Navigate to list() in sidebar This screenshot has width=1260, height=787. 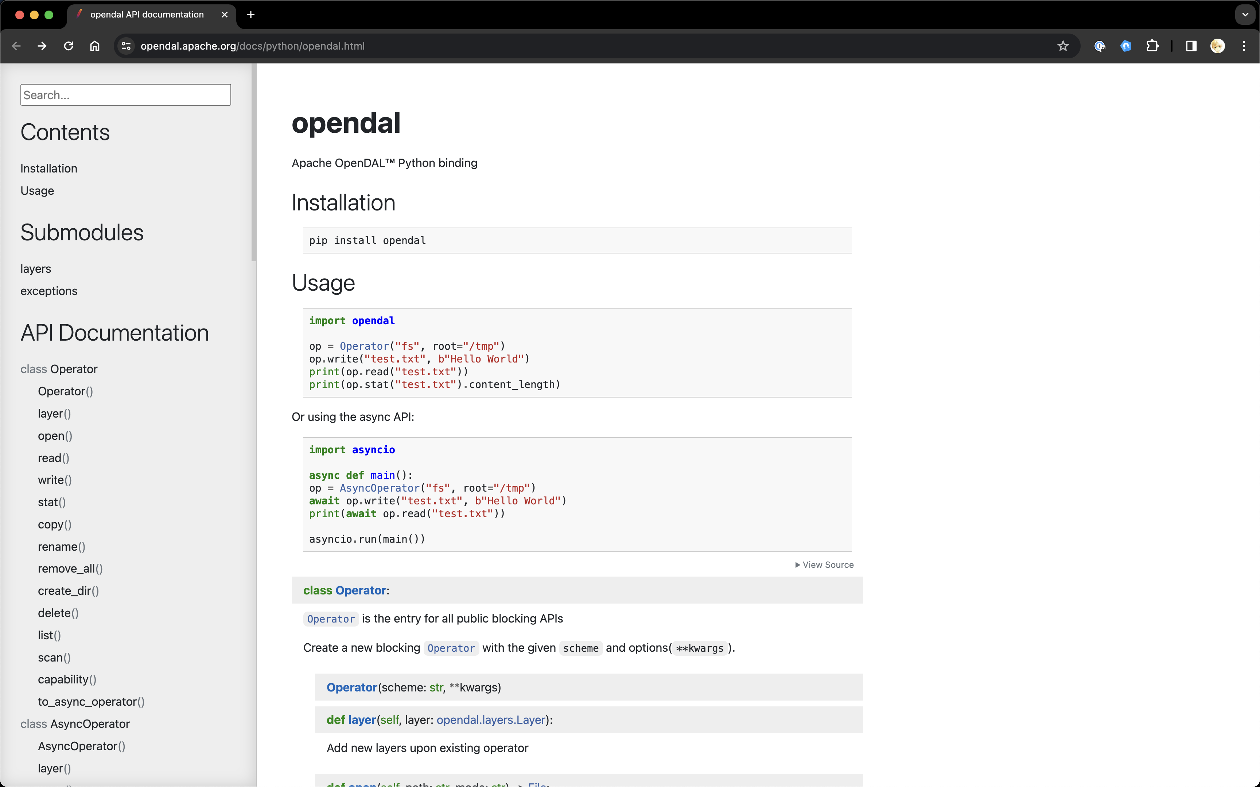point(50,635)
